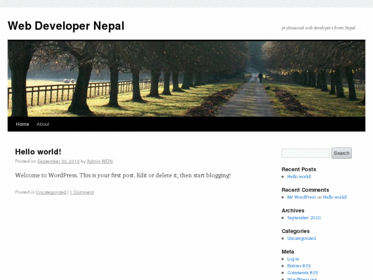Open the Entries RSS feed
The height and width of the screenshot is (280, 373).
(x=299, y=266)
